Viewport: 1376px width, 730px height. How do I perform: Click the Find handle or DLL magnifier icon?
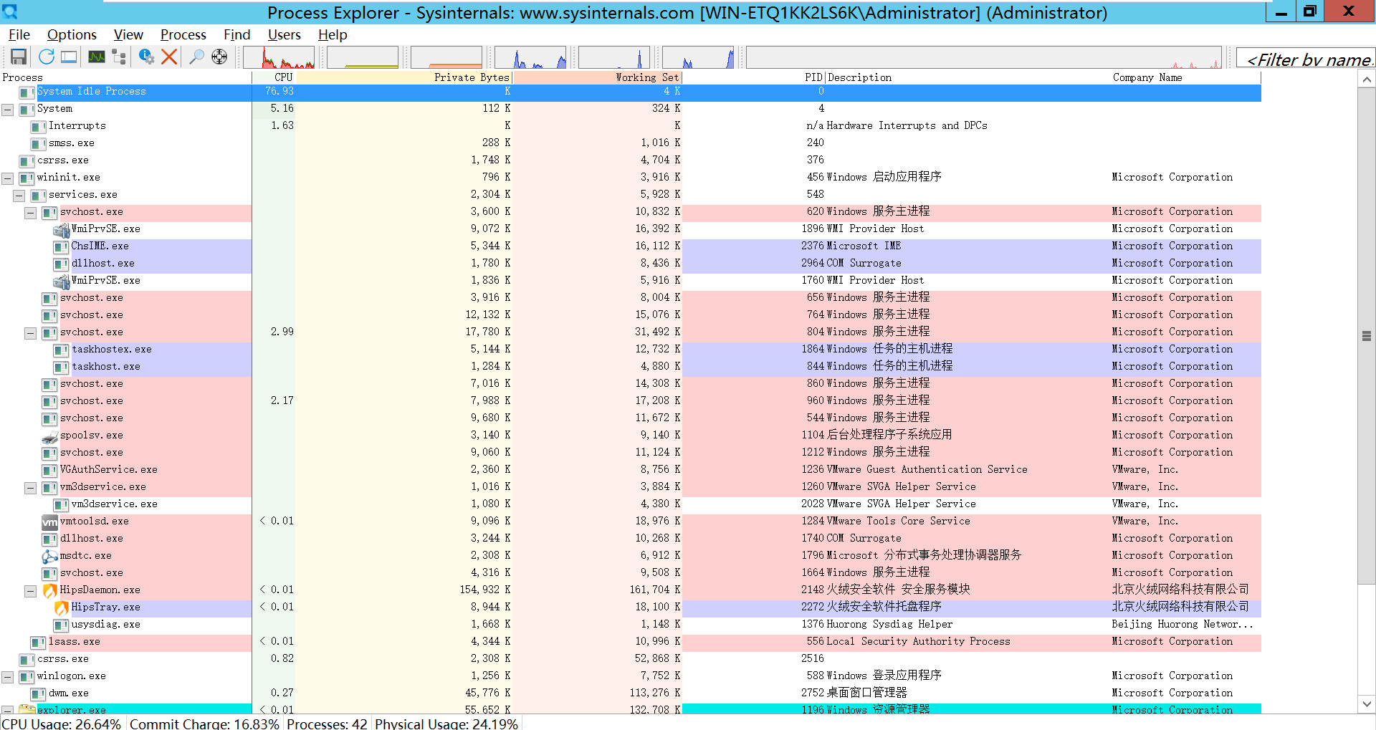pos(196,57)
